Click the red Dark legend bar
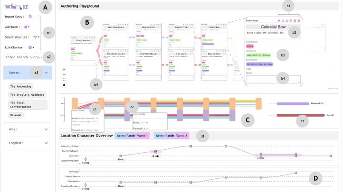342x192 pixels. tap(301, 115)
